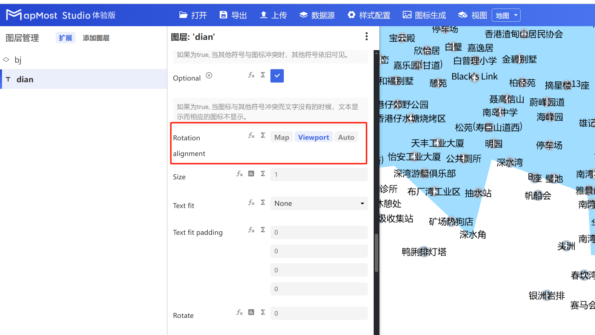
Task: Uncheck the Optional checkbox
Action: tap(277, 76)
